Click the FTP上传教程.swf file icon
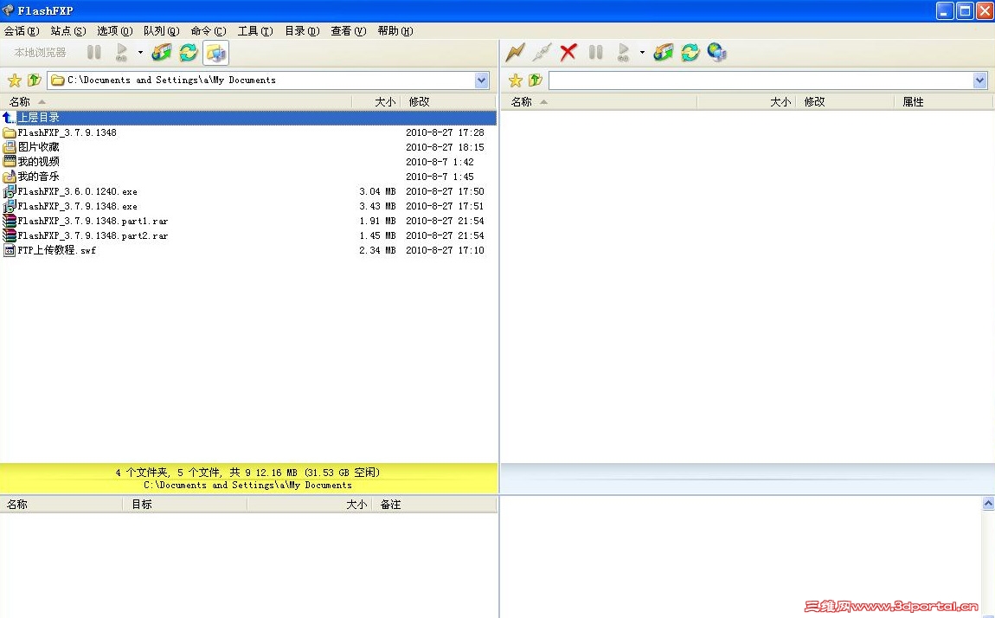Image resolution: width=995 pixels, height=618 pixels. click(9, 250)
